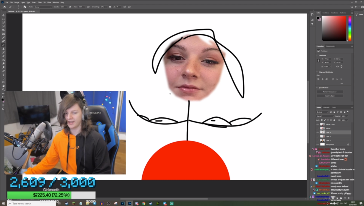This screenshot has width=364, height=206.
Task: Open the layer blend mode dropdown
Action: 325,116
